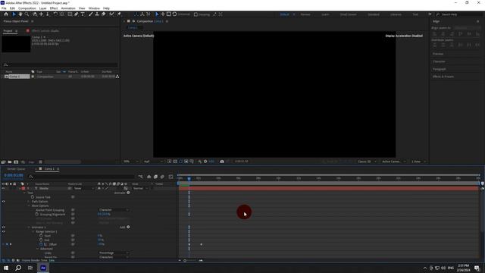The height and width of the screenshot is (273, 485).
Task: Open the 1 View layout dropdown
Action: pos(418,162)
